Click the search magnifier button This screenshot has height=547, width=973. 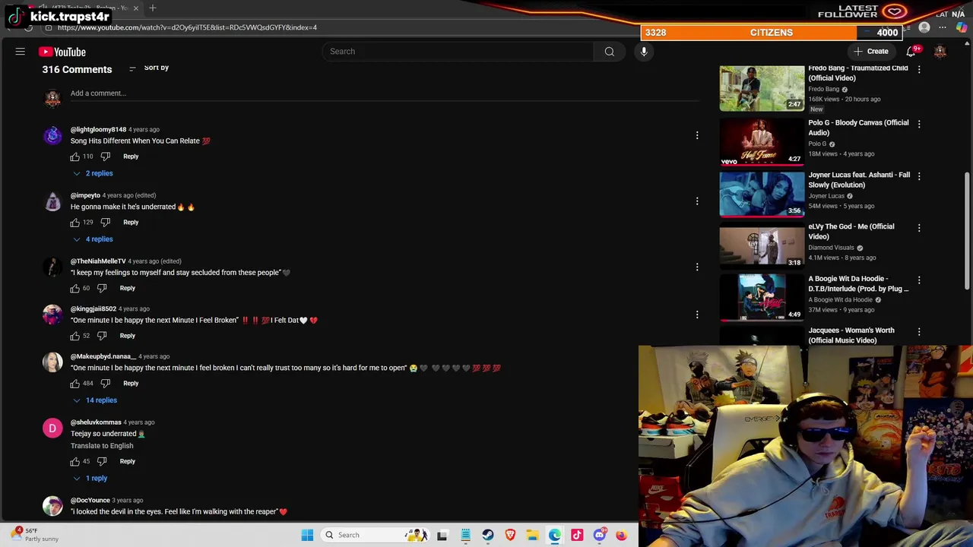point(609,52)
